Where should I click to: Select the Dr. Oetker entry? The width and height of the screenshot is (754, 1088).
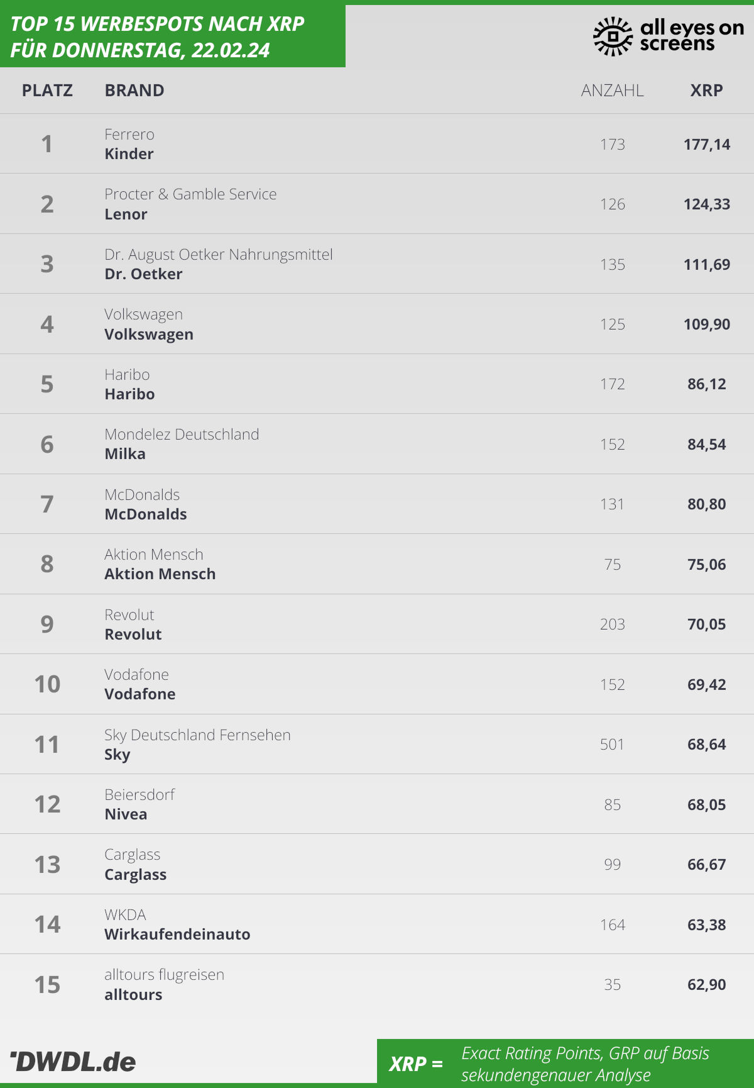(377, 264)
